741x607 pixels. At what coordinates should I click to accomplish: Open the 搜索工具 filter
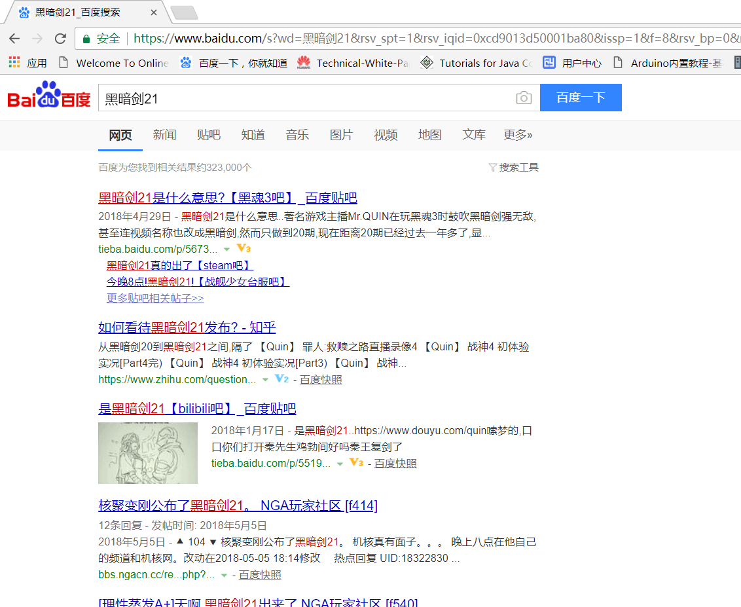point(514,168)
